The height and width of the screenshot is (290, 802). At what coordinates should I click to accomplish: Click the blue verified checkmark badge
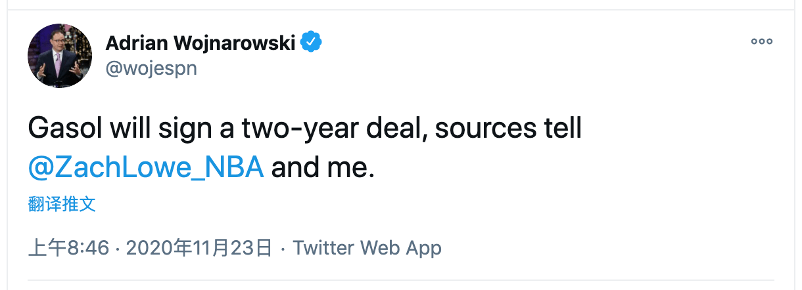(x=311, y=42)
